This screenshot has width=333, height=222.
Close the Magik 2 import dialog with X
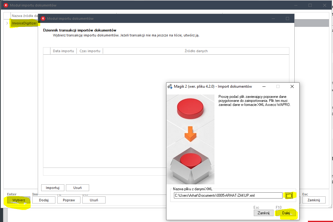(x=292, y=86)
